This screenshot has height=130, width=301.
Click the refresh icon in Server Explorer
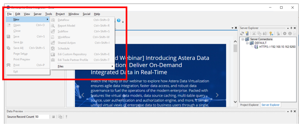(242, 33)
